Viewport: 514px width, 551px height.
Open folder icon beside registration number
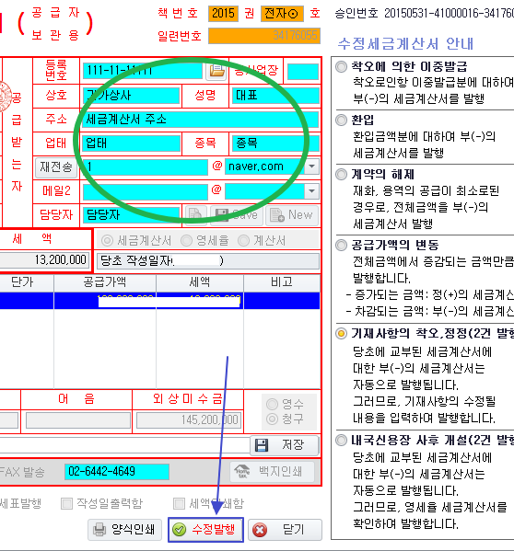coord(216,71)
